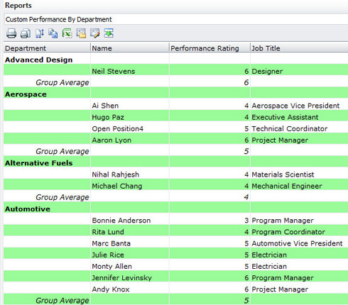
Task: Select the Advanced Design group row
Action: click(175, 60)
